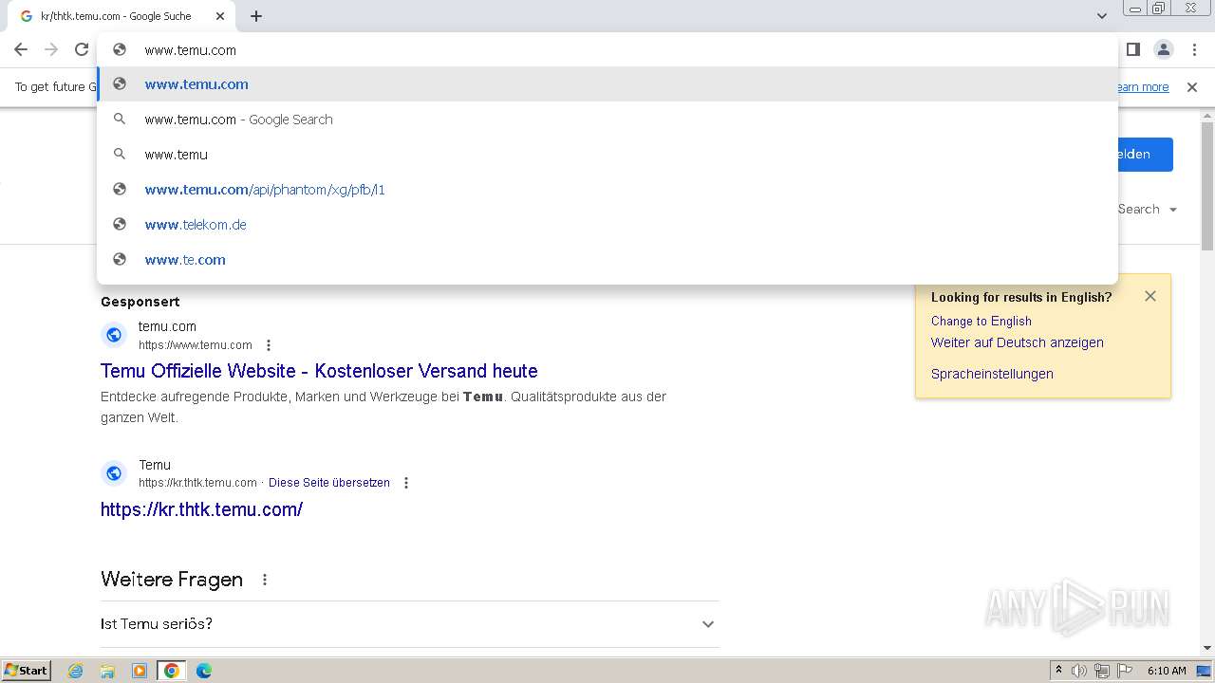Open the profile avatar menu
The height and width of the screenshot is (683, 1215).
(x=1163, y=49)
